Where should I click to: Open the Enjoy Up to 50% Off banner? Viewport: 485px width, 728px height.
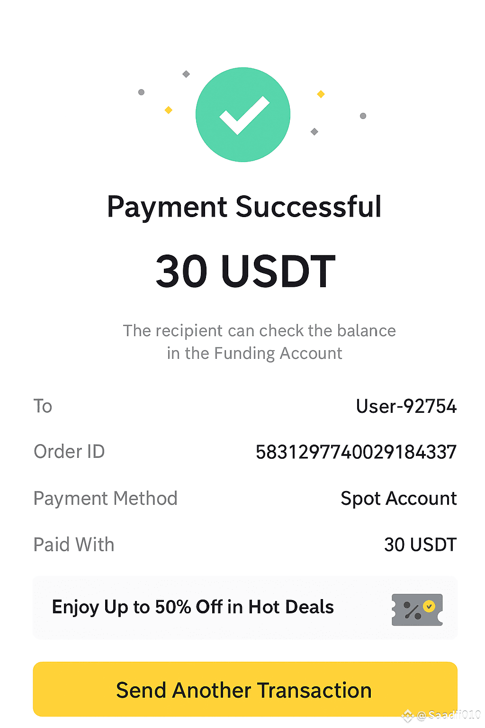(245, 608)
